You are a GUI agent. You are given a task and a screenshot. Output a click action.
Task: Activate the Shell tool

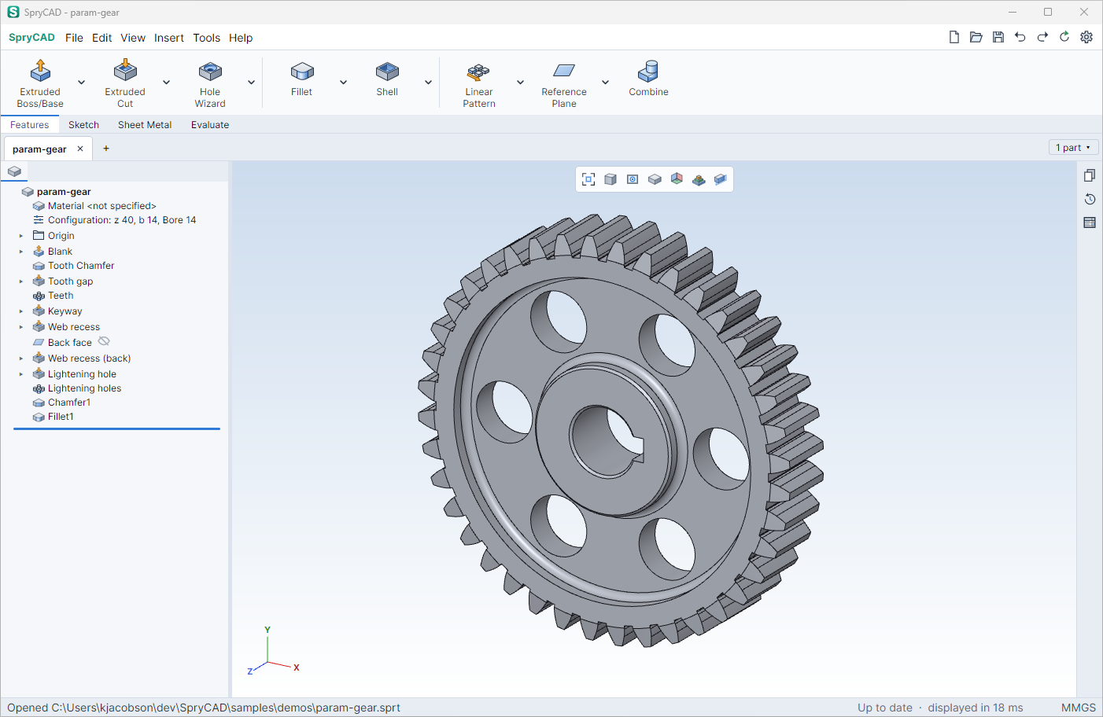coord(387,79)
